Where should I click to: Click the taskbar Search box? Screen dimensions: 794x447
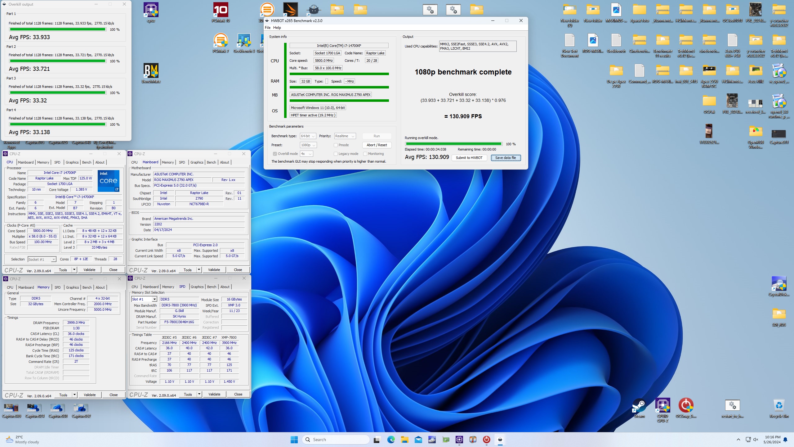tap(336, 440)
